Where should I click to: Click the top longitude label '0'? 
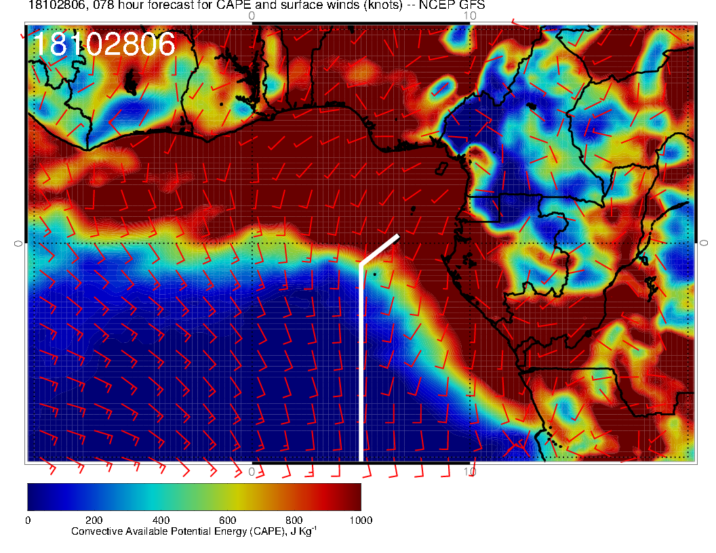252,16
